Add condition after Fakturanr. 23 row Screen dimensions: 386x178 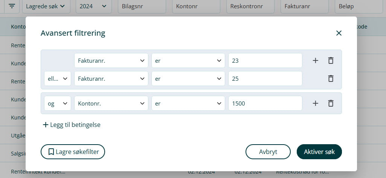coord(316,60)
